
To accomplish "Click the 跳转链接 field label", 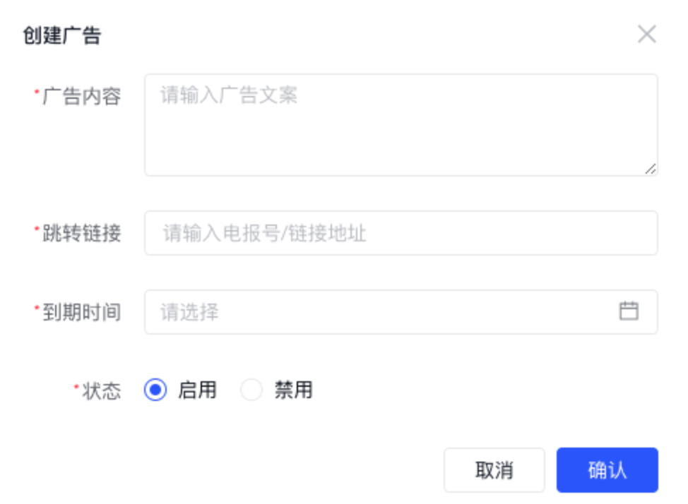I will (82, 233).
